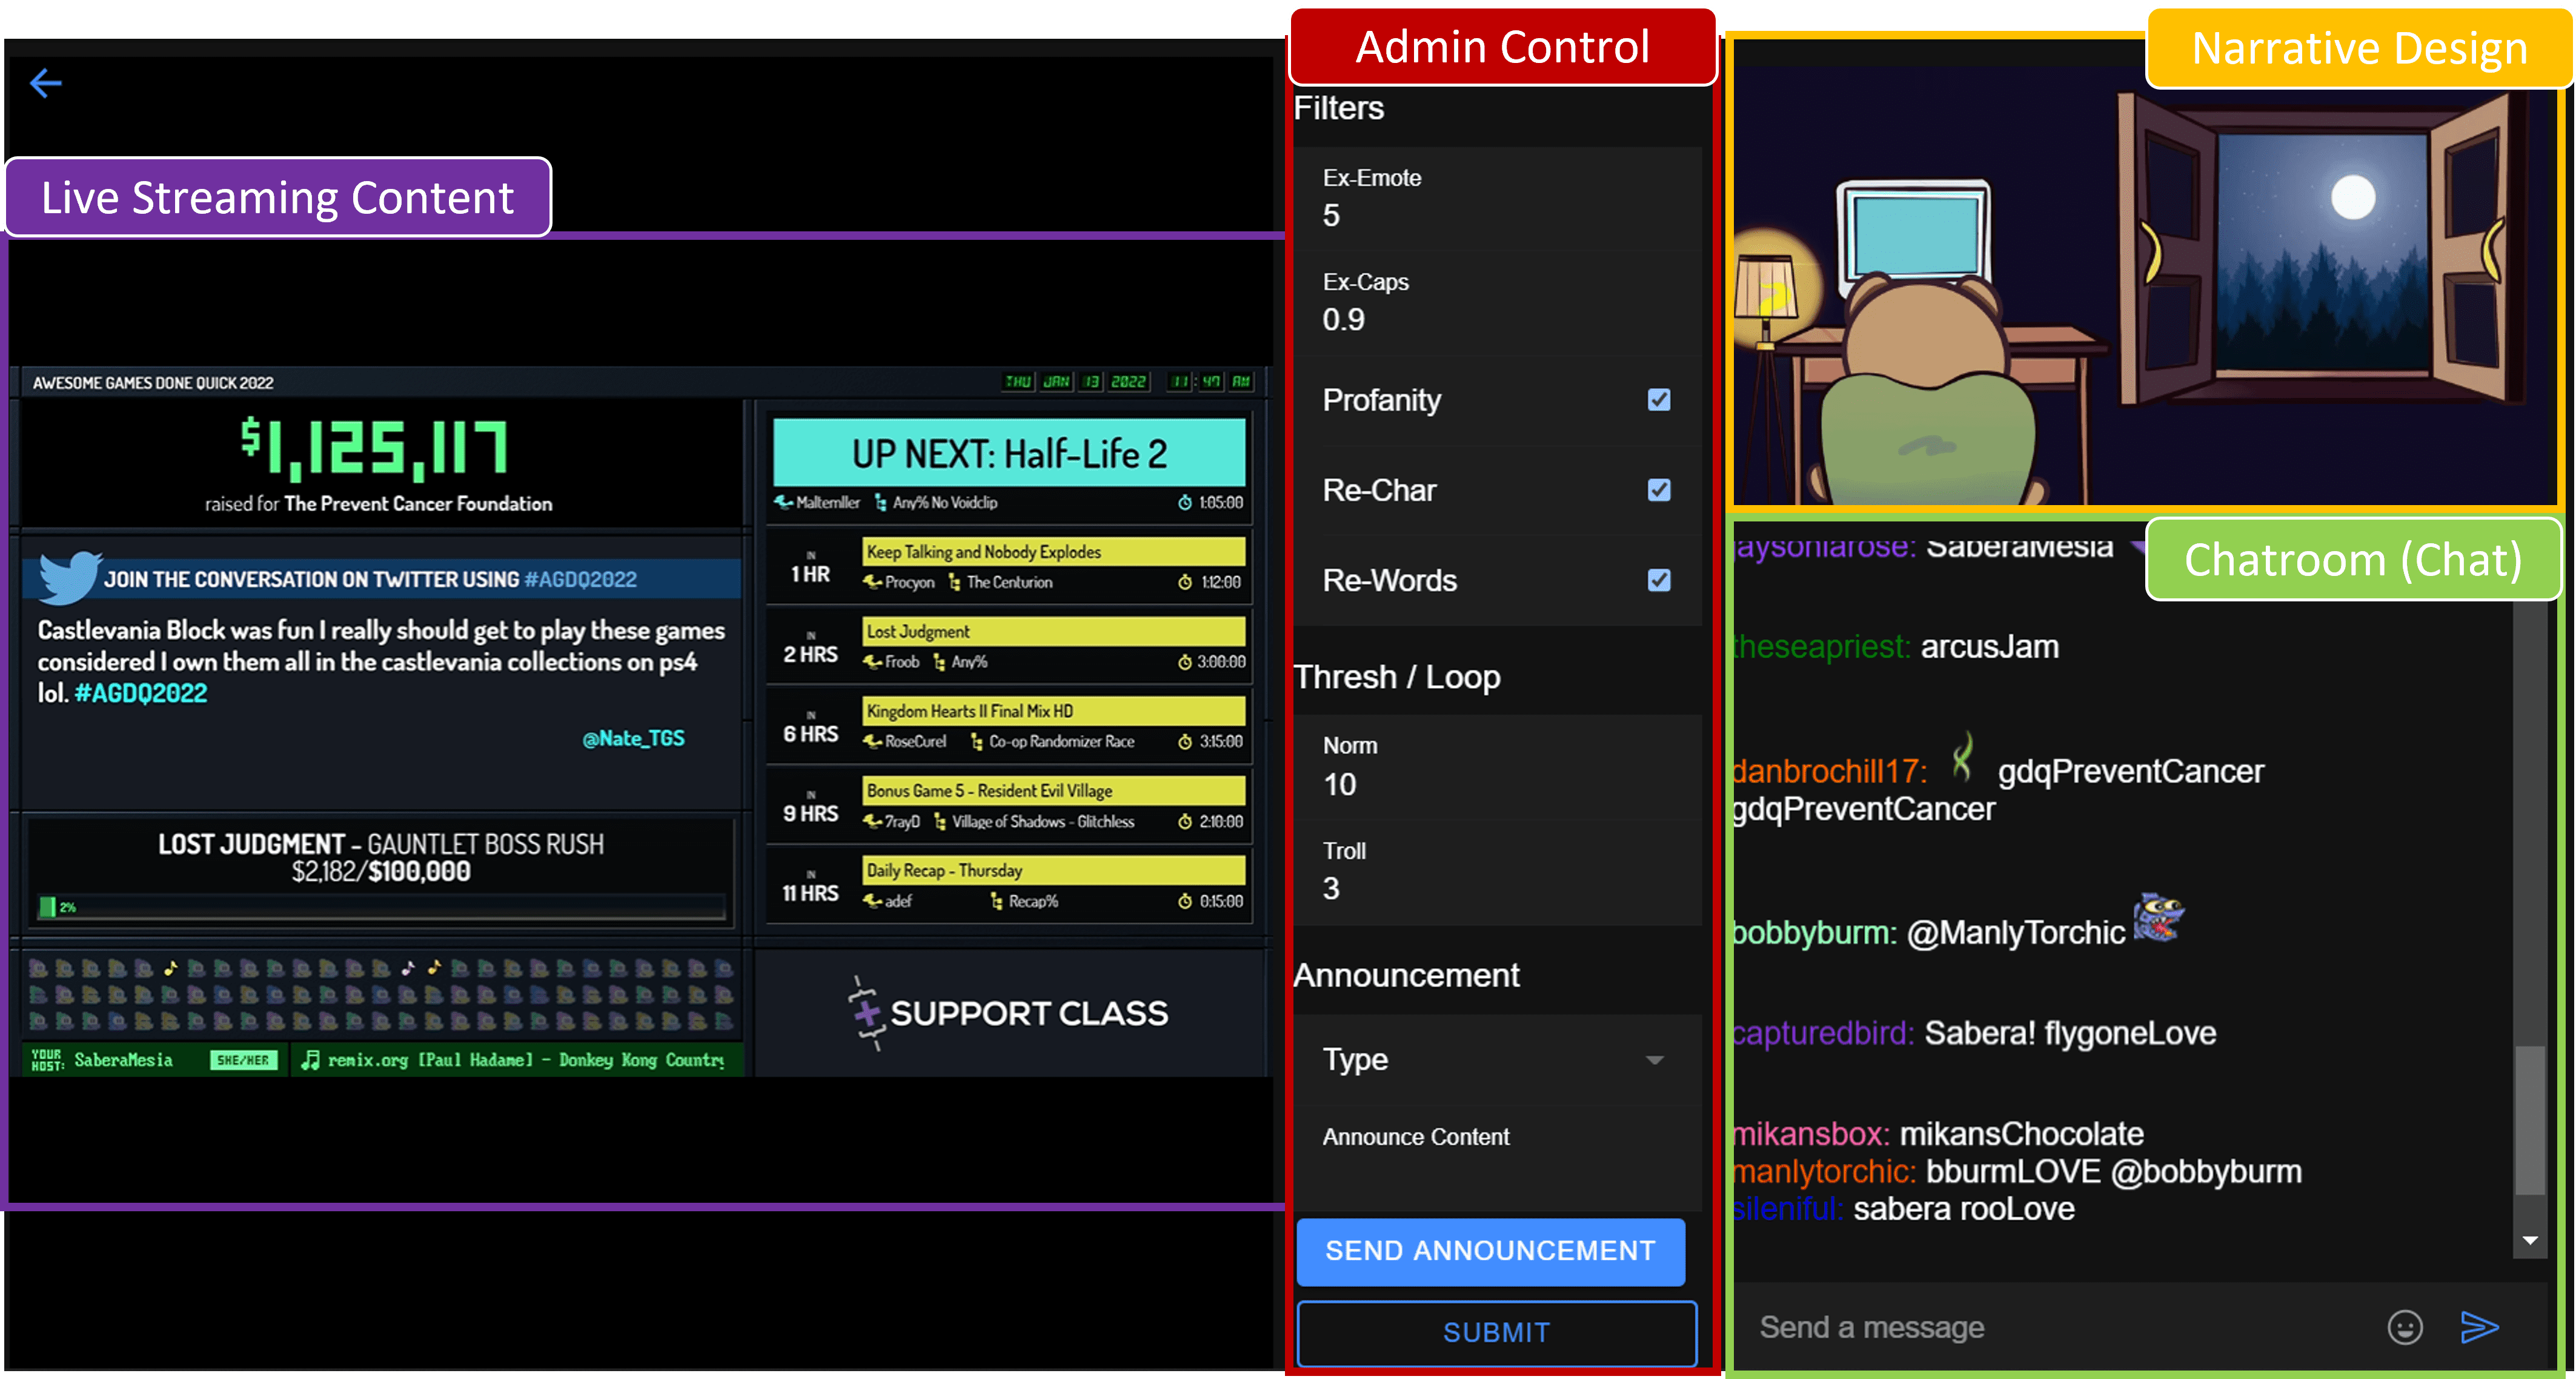
Task: Click the theseapriest username in chat
Action: pos(1821,647)
